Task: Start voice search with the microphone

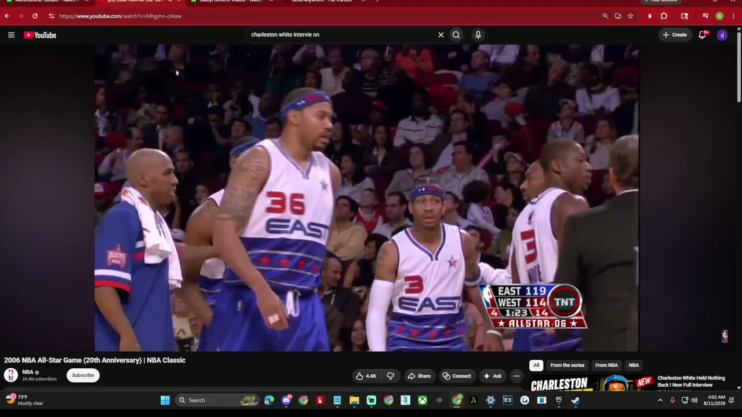Action: click(478, 35)
